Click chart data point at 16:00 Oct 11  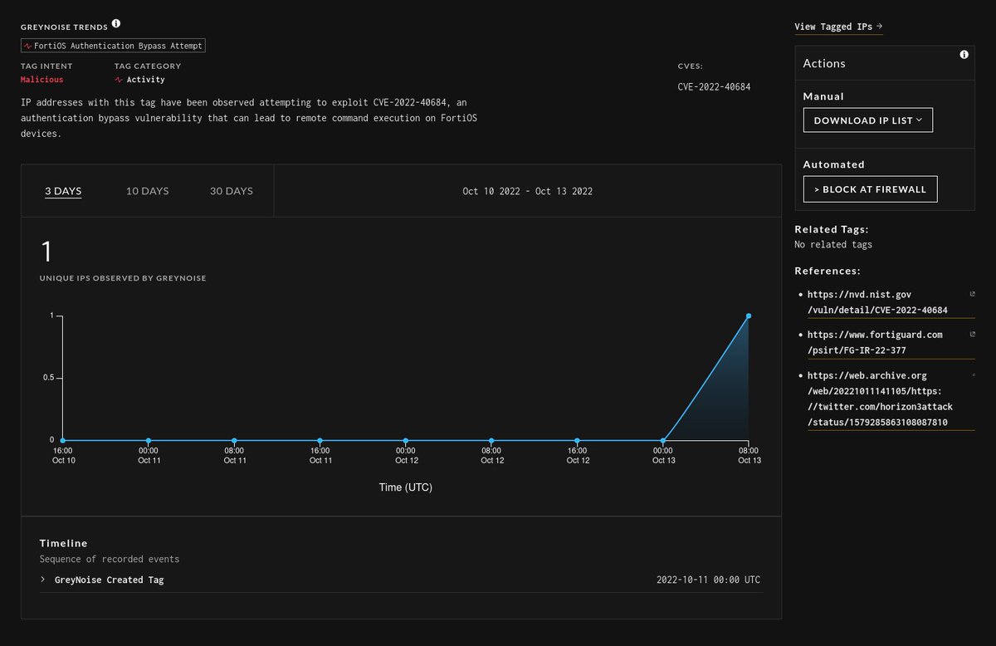tap(320, 440)
